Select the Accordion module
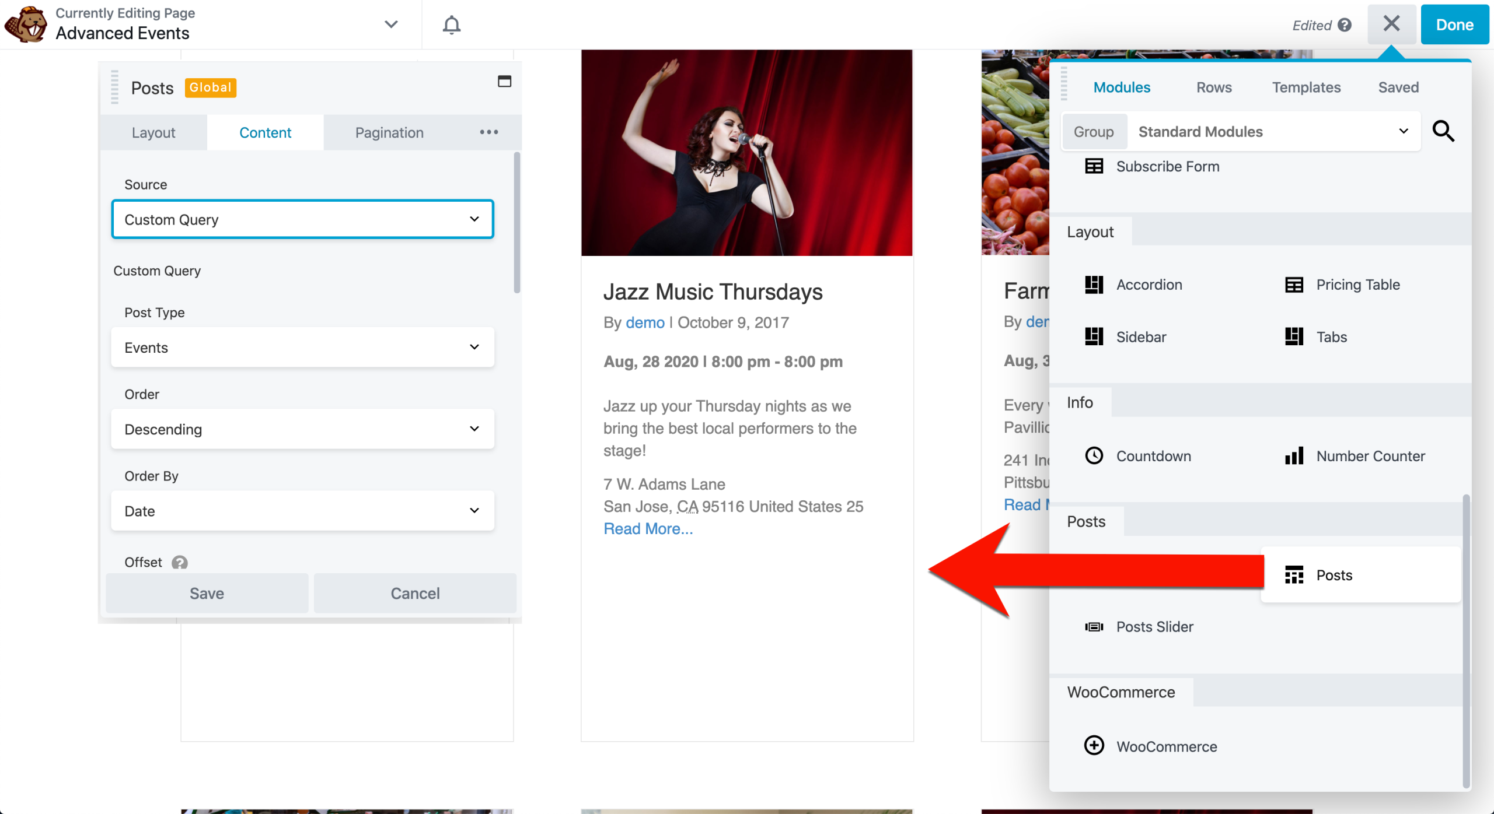This screenshot has height=814, width=1494. click(x=1133, y=285)
